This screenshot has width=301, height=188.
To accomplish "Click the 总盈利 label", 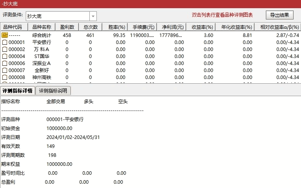I will [x=8, y=182].
